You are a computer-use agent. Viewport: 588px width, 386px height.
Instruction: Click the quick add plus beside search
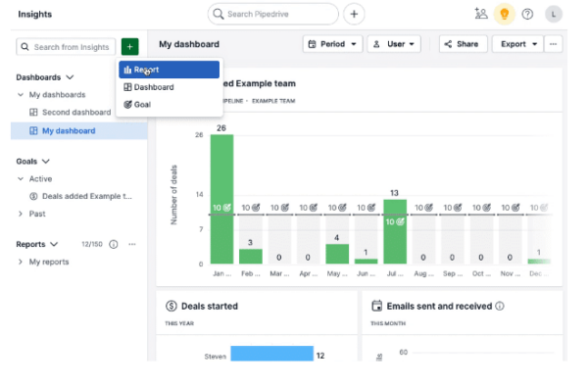pos(354,15)
